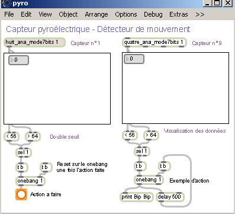
Task: Select the left 'sel 1' object
Action: 24,152
